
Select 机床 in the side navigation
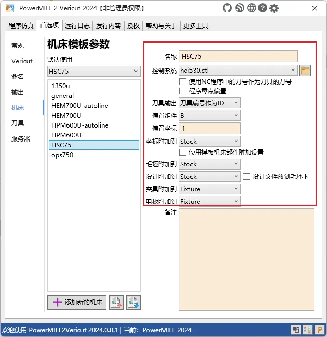tap(18, 108)
